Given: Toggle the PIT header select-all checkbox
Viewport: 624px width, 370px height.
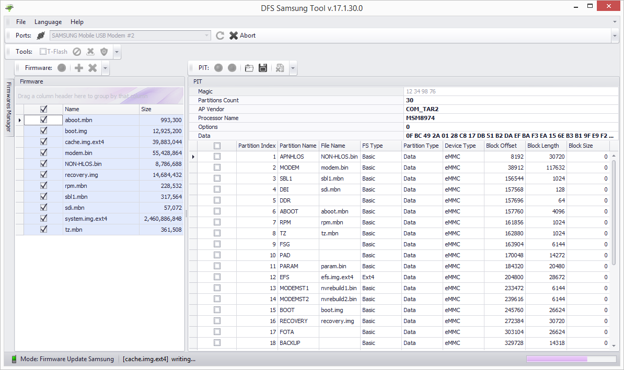Looking at the screenshot, I should pos(217,146).
